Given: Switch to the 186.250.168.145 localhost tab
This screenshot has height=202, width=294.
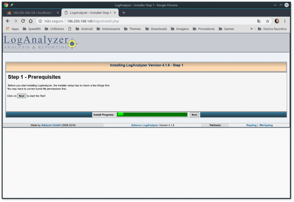Looking at the screenshot, I should tap(32, 13).
